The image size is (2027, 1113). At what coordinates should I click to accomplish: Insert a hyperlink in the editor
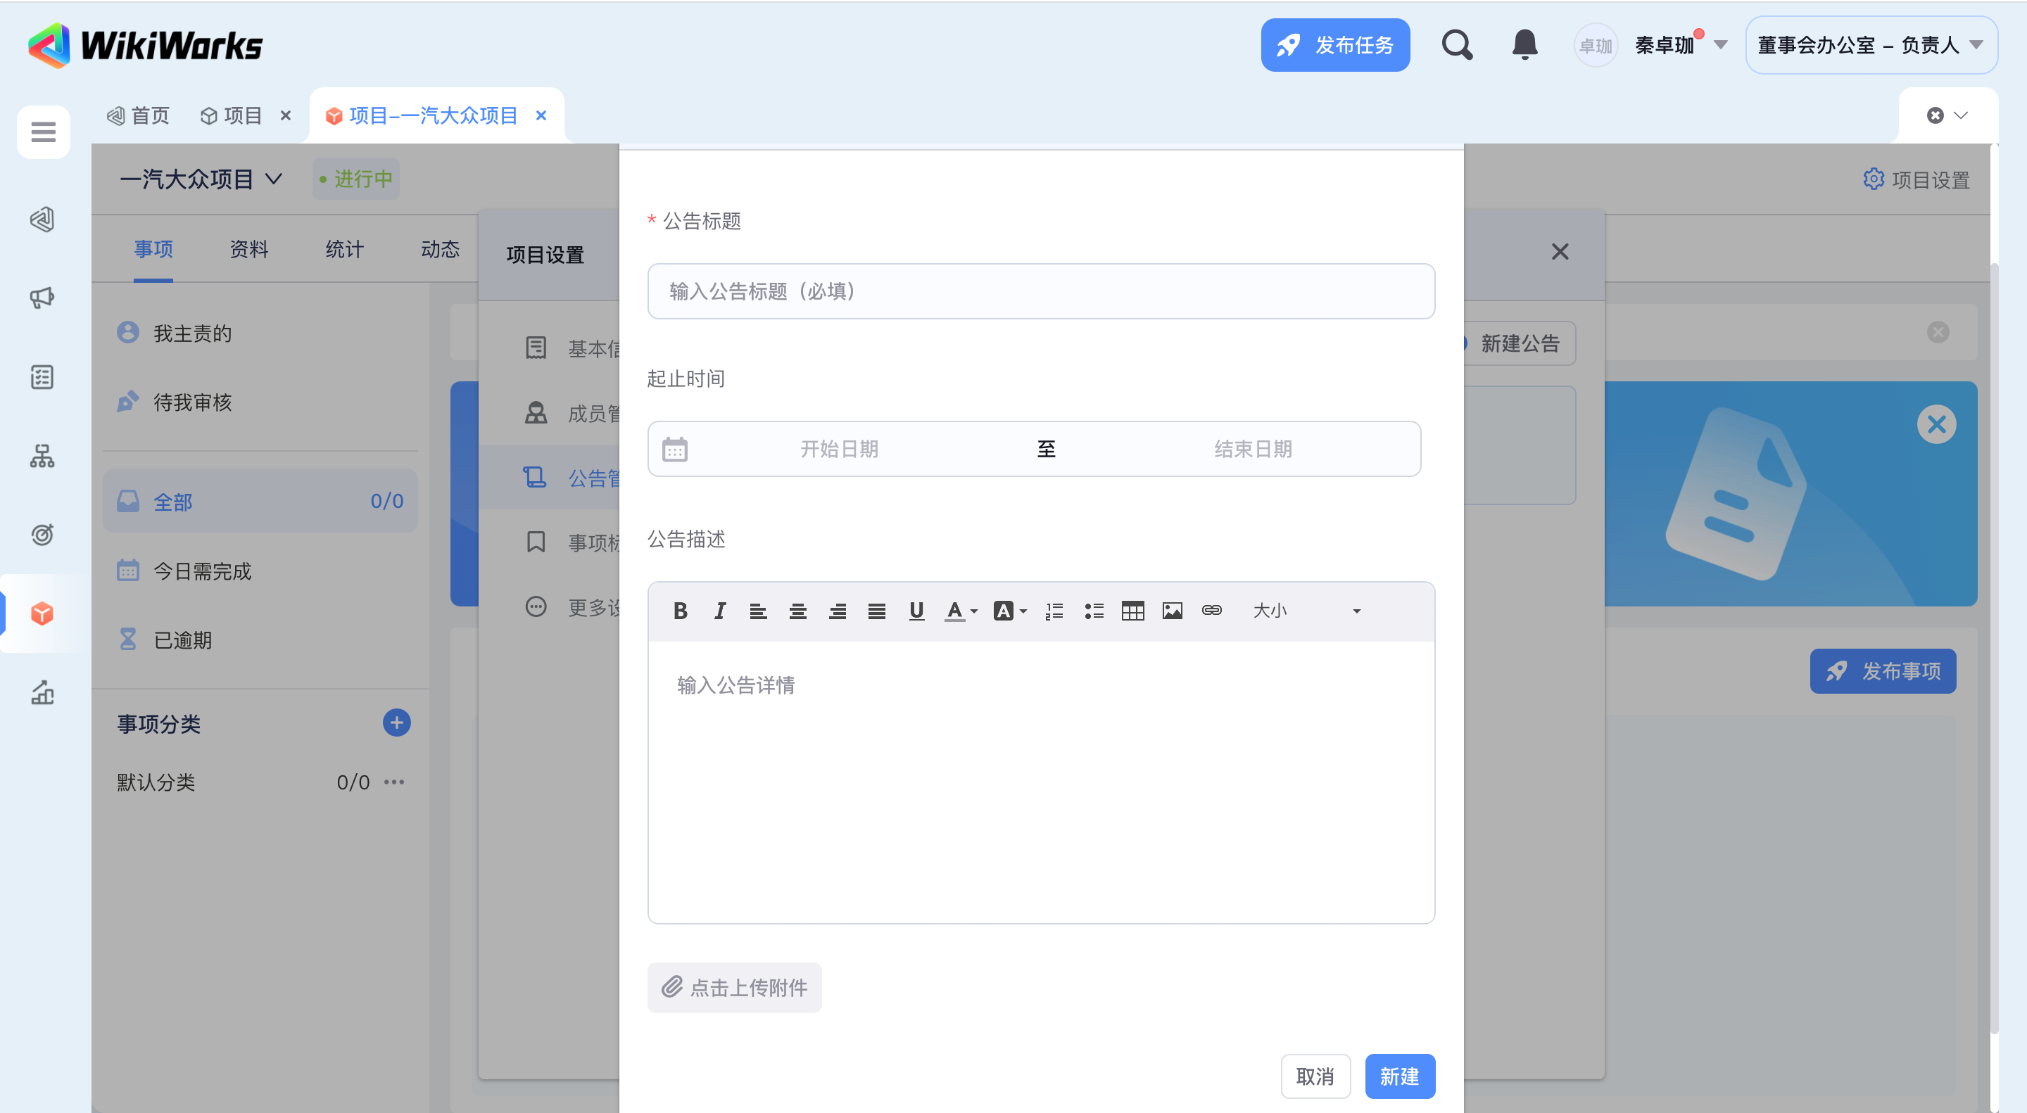point(1211,611)
